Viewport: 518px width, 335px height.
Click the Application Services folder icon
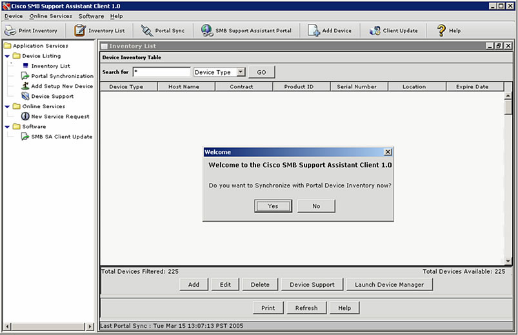tap(7, 46)
